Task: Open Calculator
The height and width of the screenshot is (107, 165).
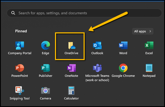Action: [71, 93]
